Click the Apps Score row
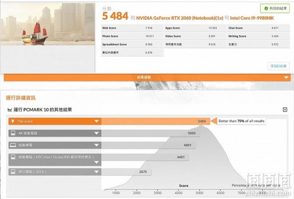The image size is (294, 199). [x=195, y=28]
